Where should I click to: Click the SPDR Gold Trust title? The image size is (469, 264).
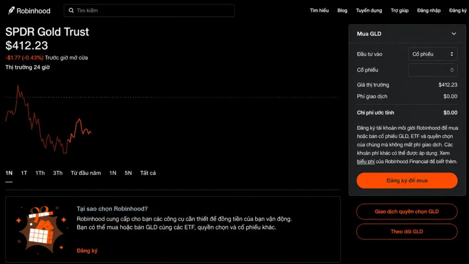[x=47, y=32]
